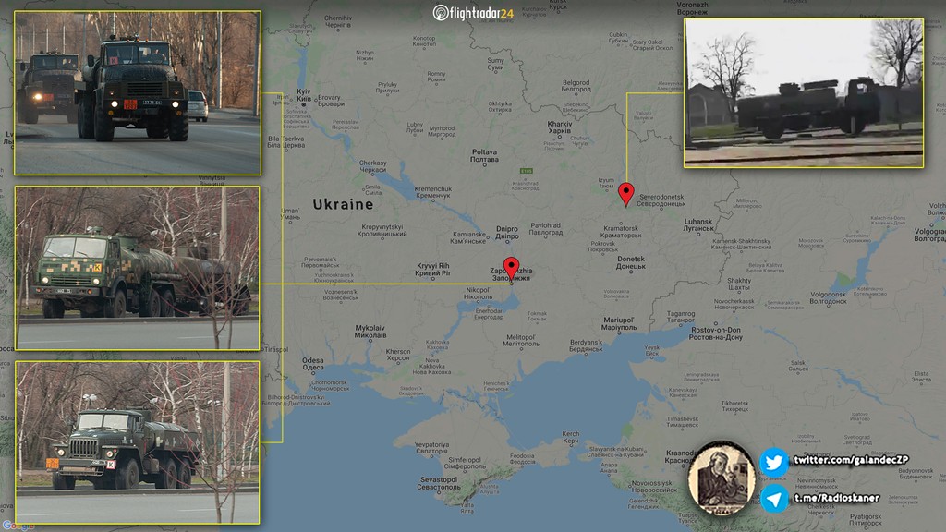The height and width of the screenshot is (532, 946).
Task: Click the round portrait avatar image
Action: pos(722,478)
